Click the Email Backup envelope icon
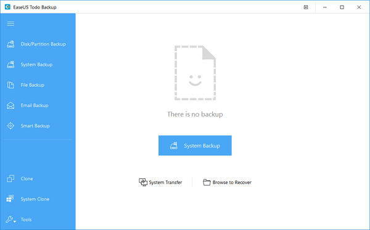The image size is (370, 230). pyautogui.click(x=10, y=105)
